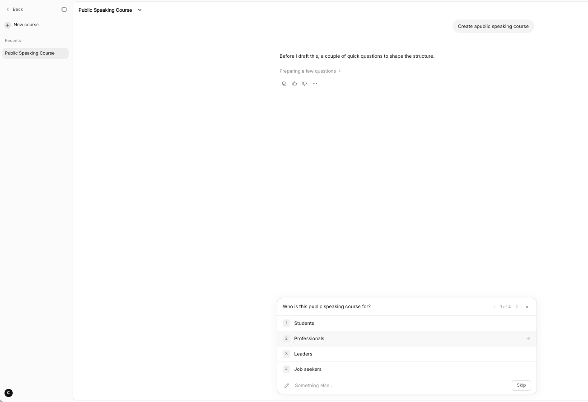
Task: Close the question panel
Action: coord(527,307)
